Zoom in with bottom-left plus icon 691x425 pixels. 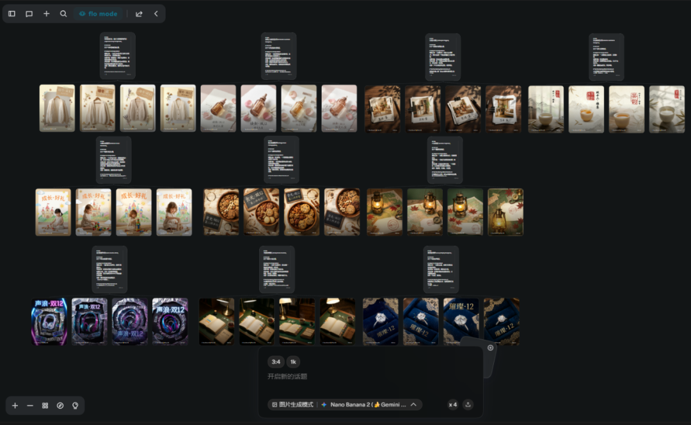15,406
